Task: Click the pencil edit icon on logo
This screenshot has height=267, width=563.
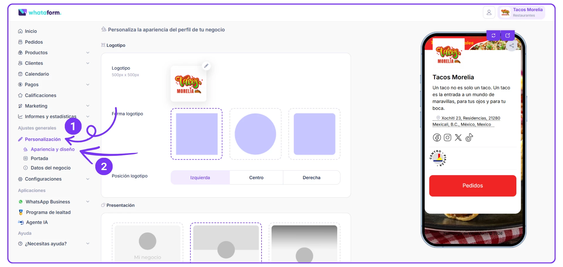Action: [206, 66]
